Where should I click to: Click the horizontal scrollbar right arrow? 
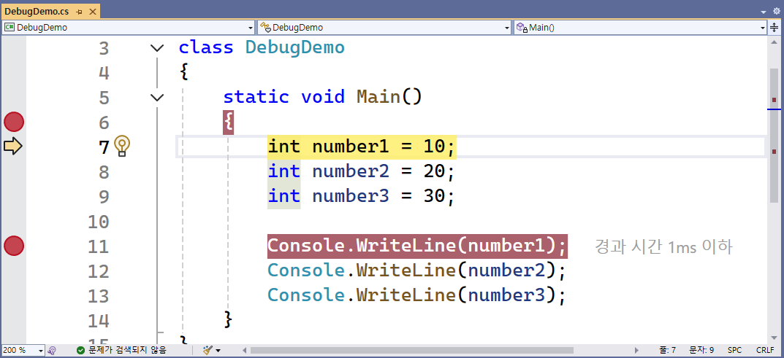click(637, 350)
